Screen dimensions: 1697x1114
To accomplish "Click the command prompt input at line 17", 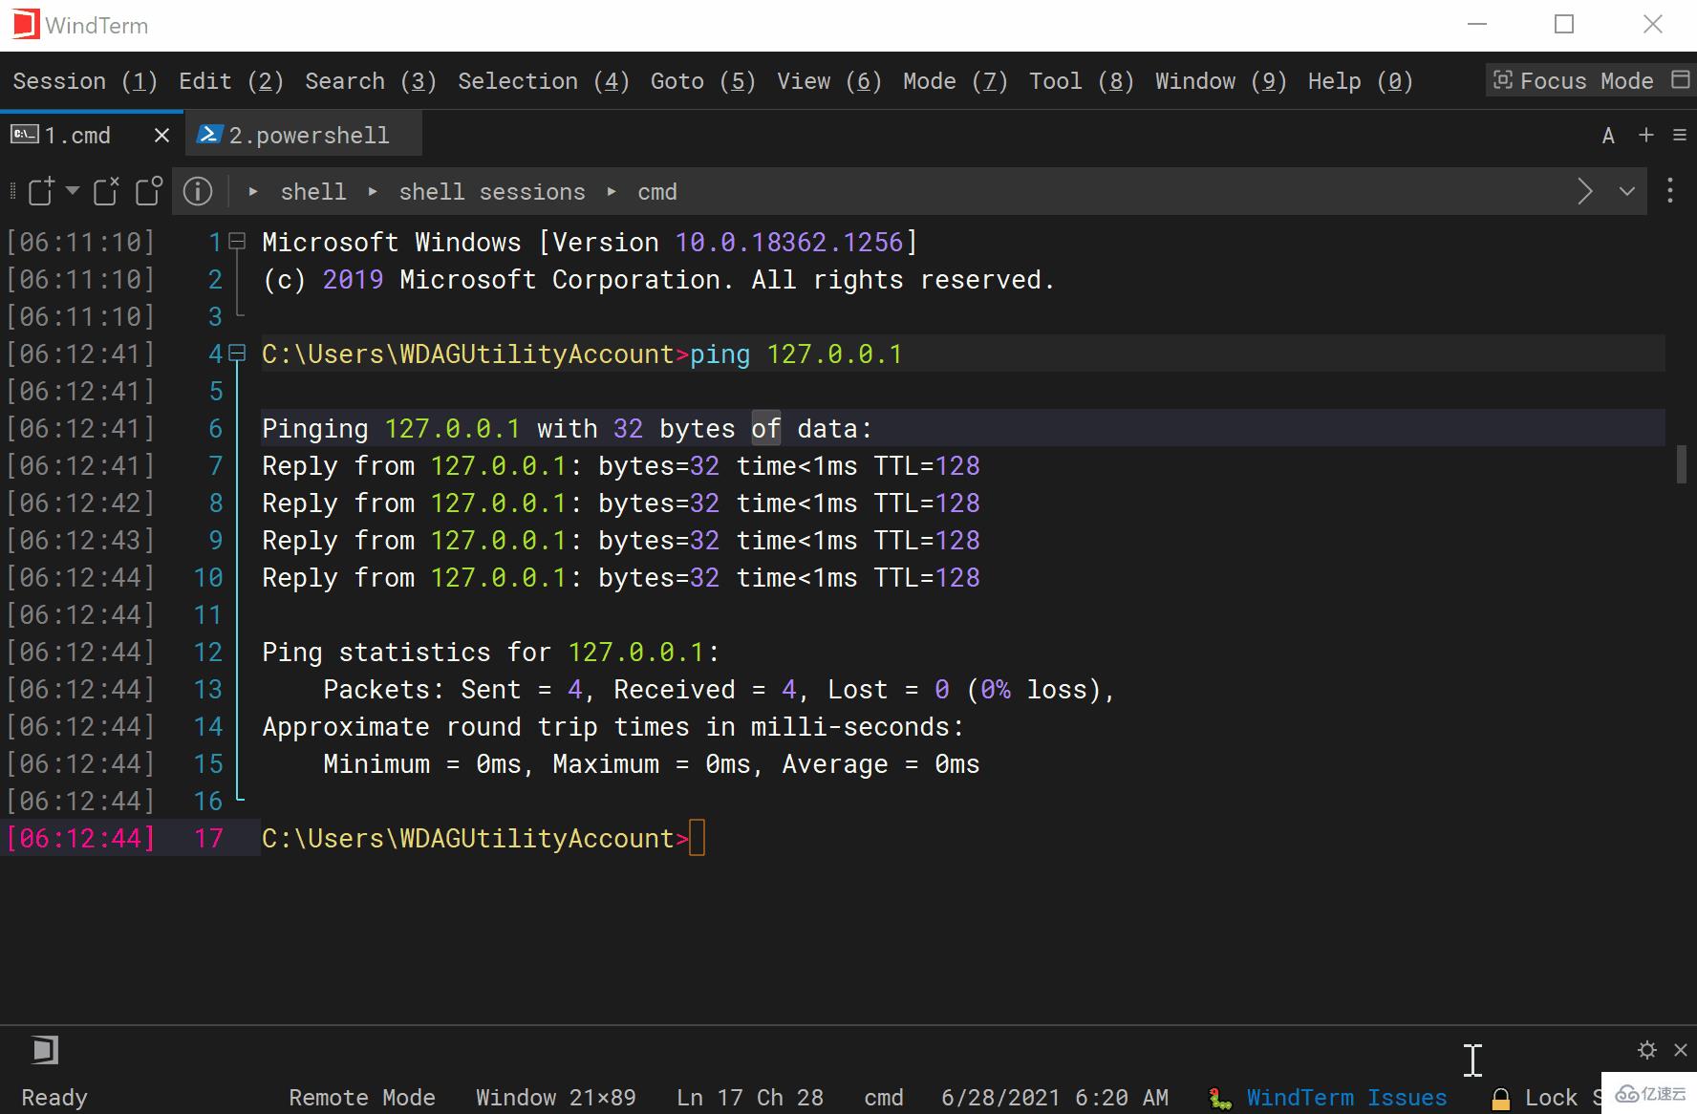I will click(697, 838).
